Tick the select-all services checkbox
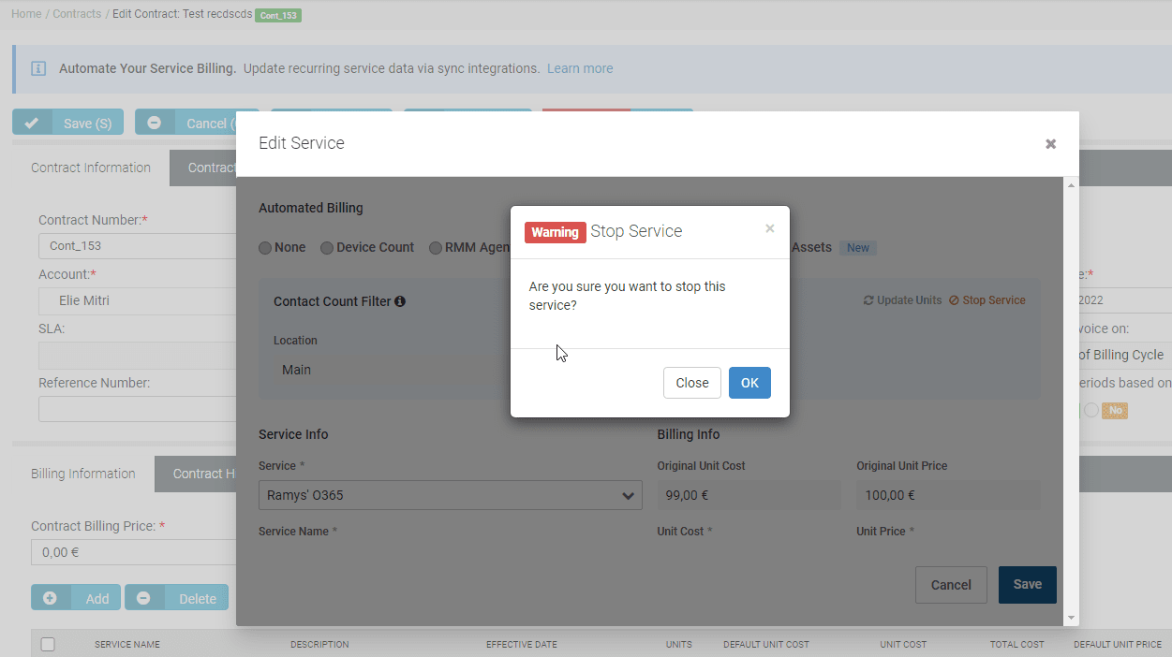The height and width of the screenshot is (657, 1172). pos(48,644)
